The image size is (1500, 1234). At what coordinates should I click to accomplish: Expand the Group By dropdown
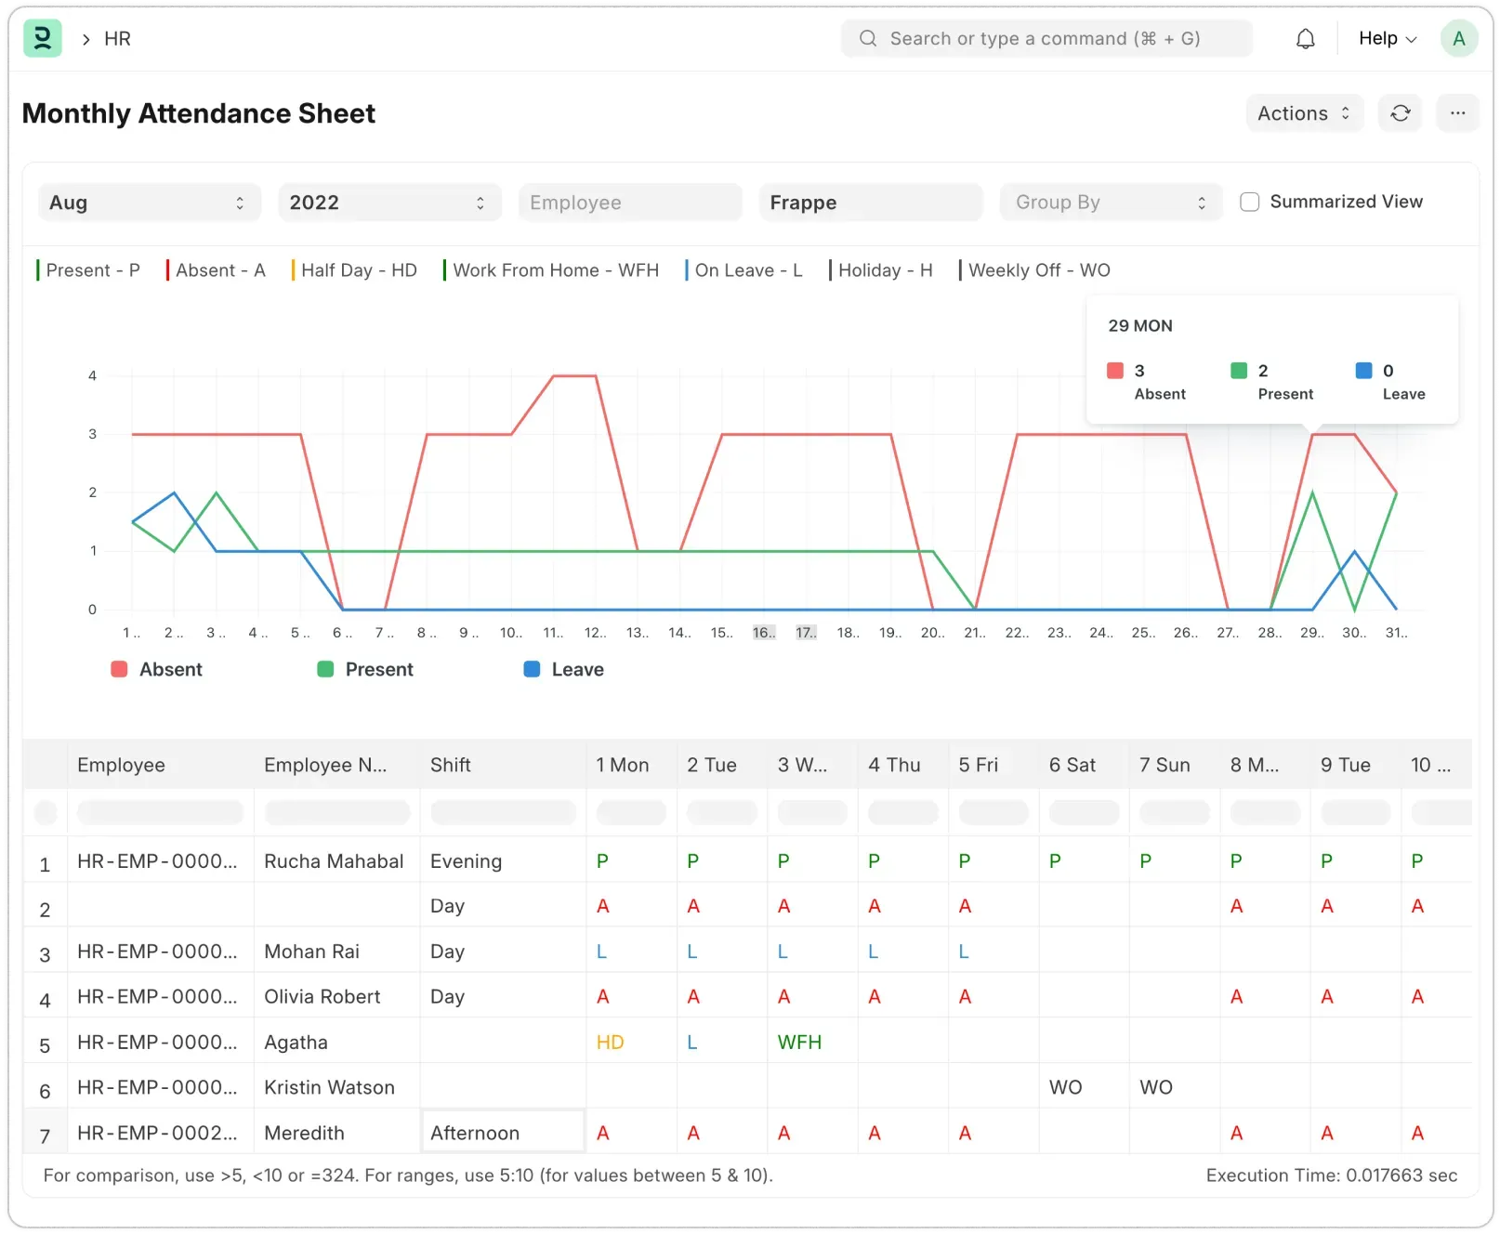(1110, 202)
